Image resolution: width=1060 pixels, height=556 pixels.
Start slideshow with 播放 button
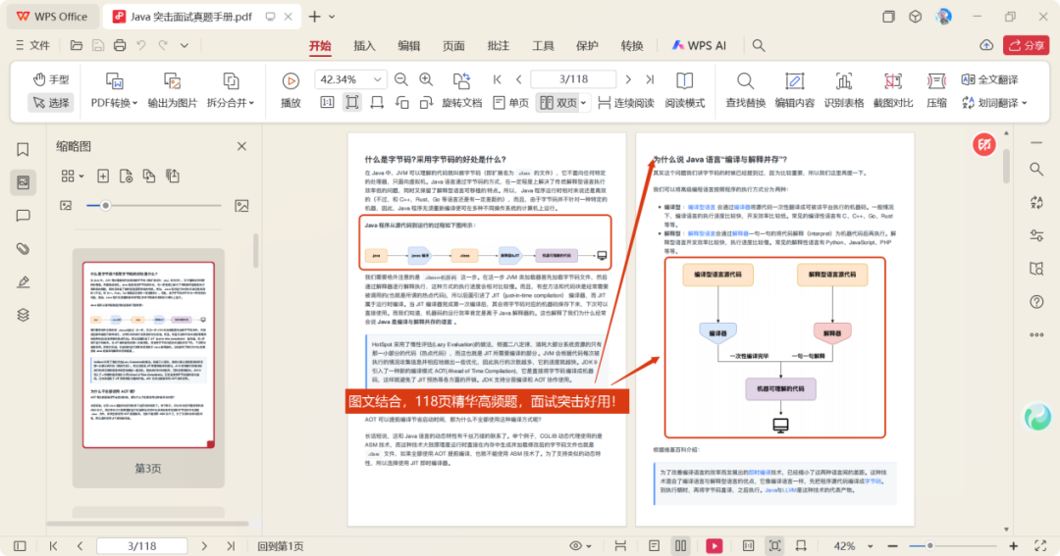point(291,90)
